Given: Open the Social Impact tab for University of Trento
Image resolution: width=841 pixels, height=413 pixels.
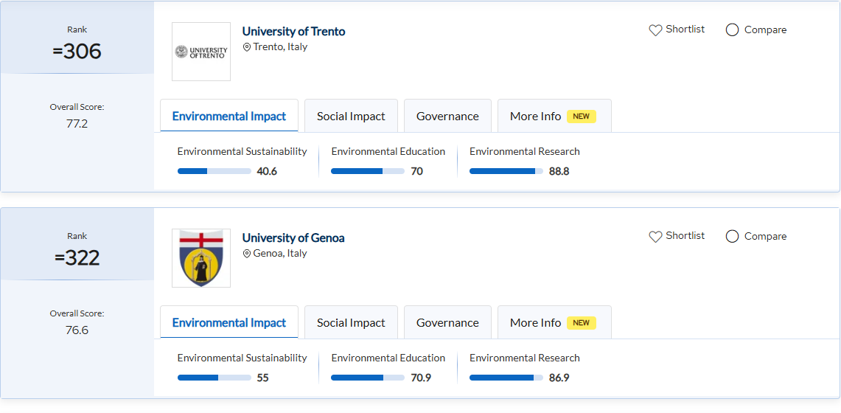Looking at the screenshot, I should point(351,117).
